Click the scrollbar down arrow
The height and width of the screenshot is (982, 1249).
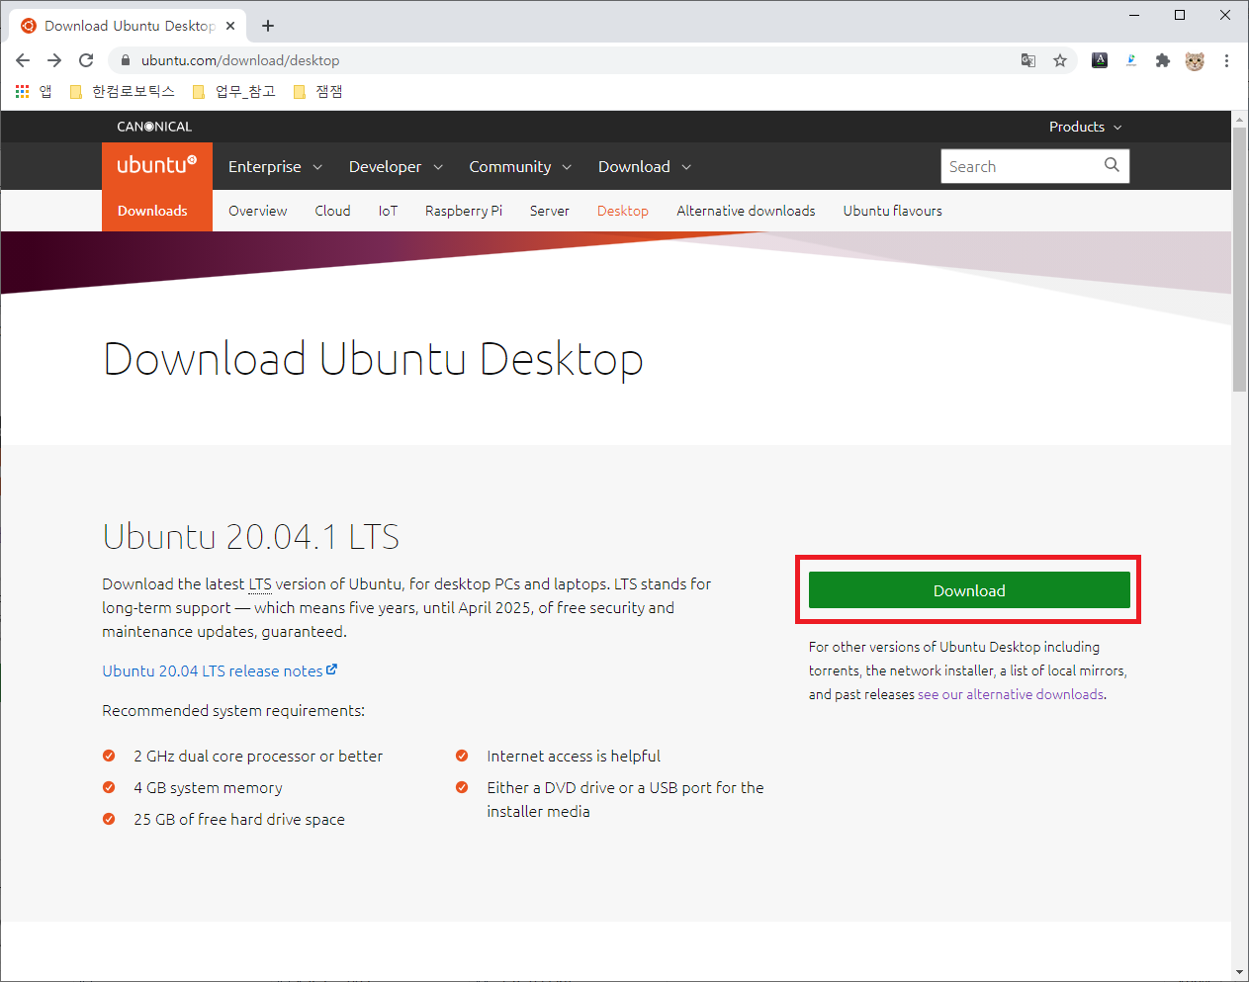(x=1240, y=973)
